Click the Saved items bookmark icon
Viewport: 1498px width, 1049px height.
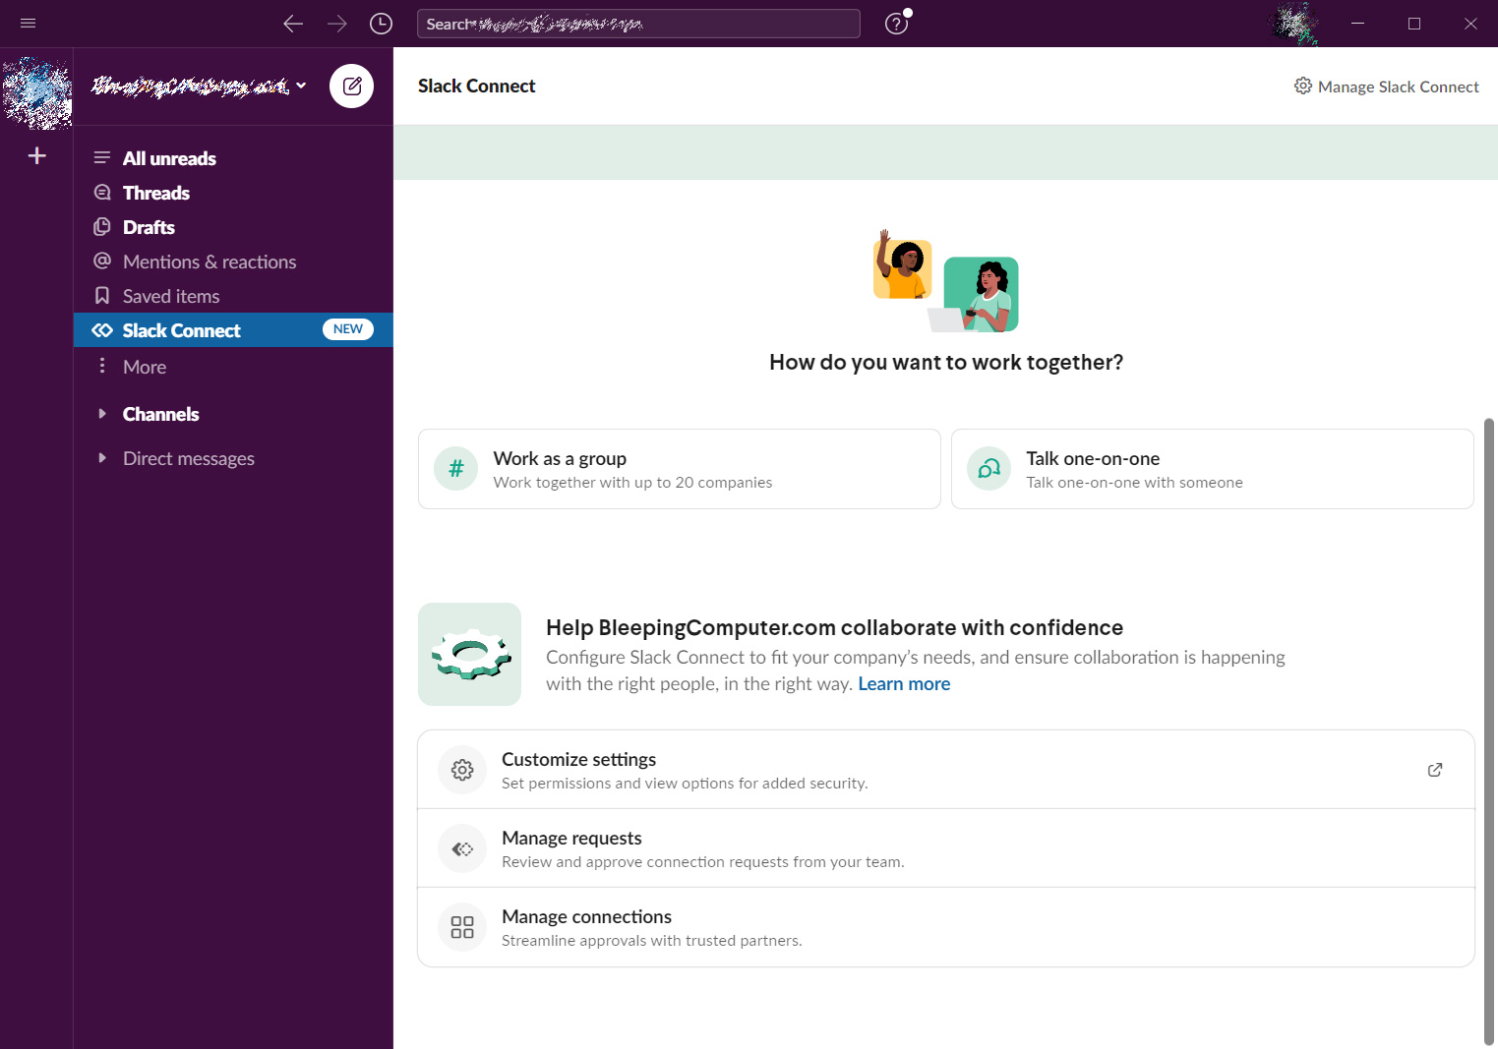coord(102,295)
